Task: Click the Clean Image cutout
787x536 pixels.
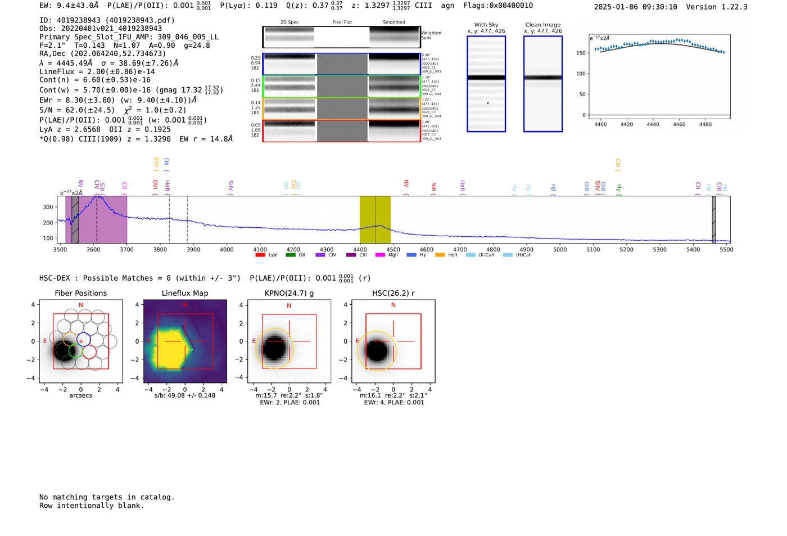Action: click(543, 84)
